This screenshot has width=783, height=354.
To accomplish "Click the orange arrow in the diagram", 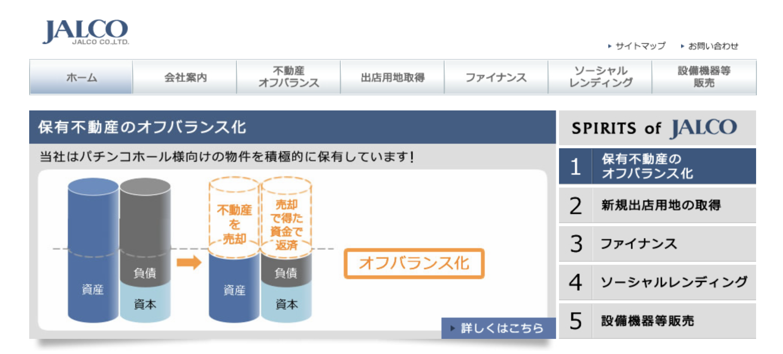I will (189, 262).
